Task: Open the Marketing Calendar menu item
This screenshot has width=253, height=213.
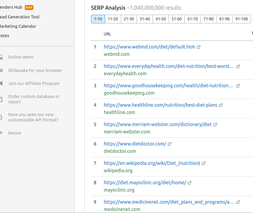Action: (x=17, y=26)
